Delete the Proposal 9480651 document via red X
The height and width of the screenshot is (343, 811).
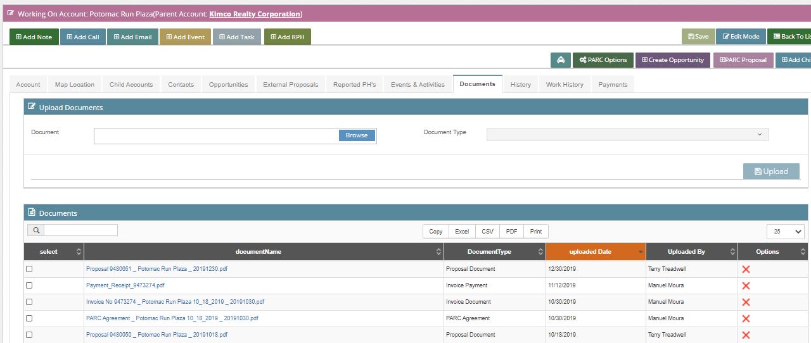(746, 269)
